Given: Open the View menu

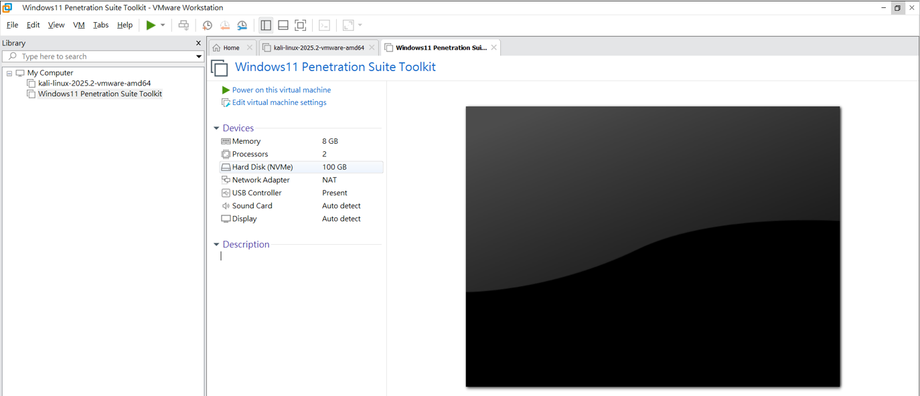Looking at the screenshot, I should 56,25.
